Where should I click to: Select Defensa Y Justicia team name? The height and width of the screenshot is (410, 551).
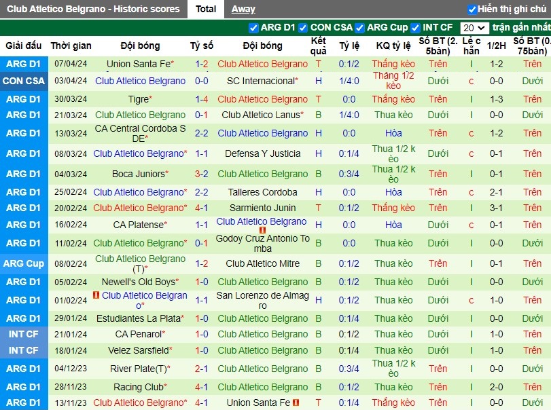click(262, 153)
